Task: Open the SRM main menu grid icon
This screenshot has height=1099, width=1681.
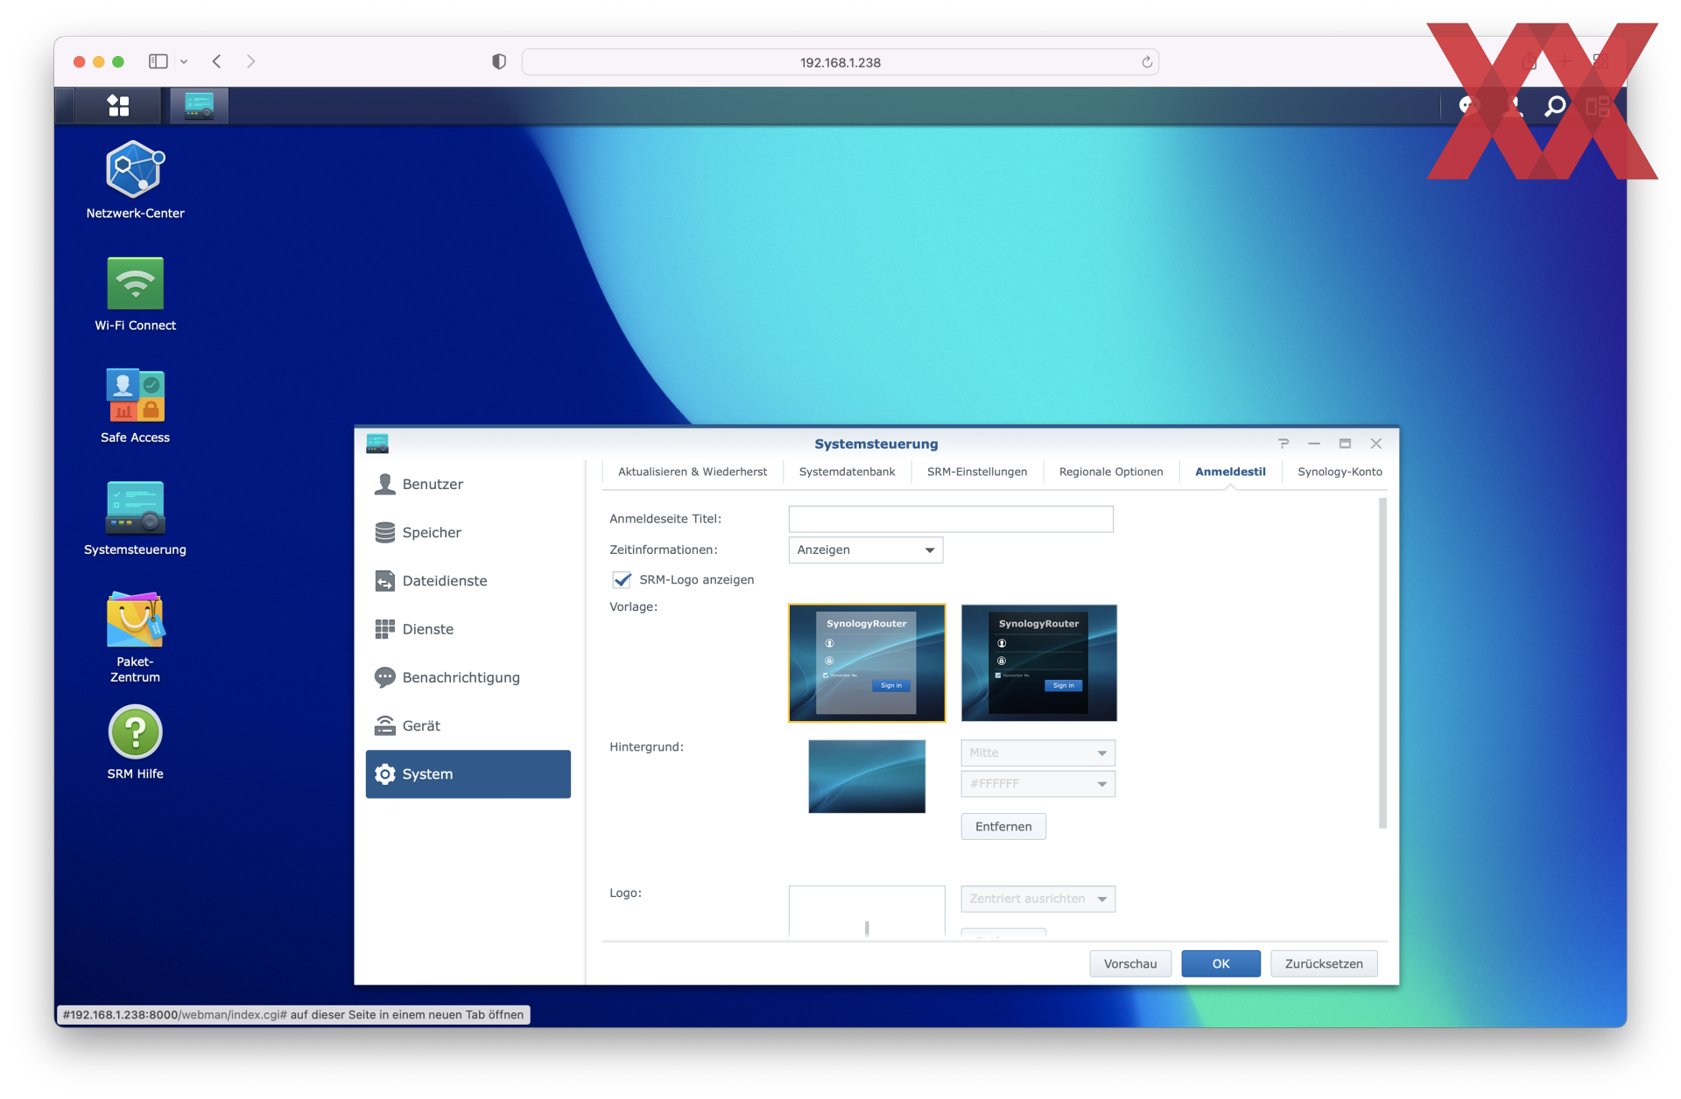Action: 118,106
